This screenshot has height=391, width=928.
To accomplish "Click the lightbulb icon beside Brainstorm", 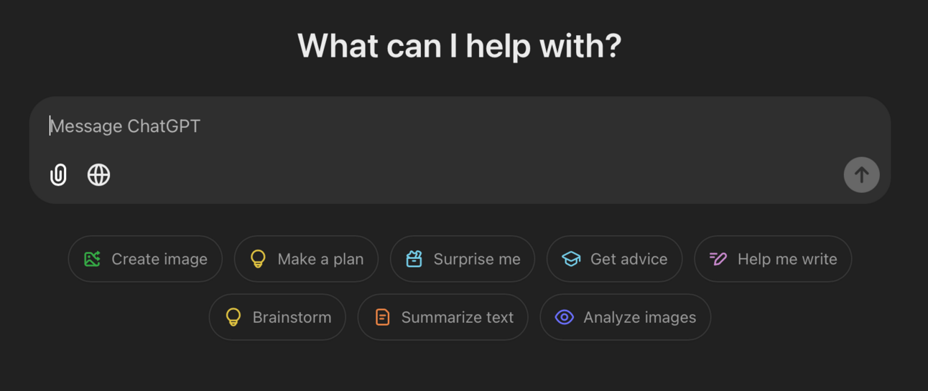I will (x=233, y=317).
